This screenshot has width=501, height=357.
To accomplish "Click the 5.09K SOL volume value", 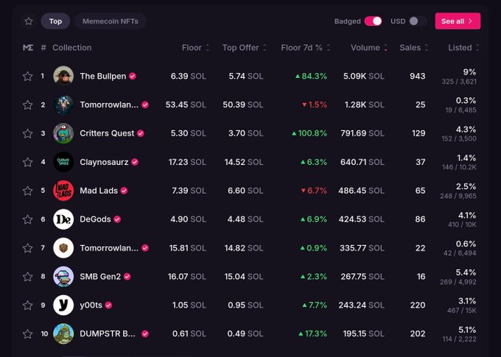I will [364, 76].
